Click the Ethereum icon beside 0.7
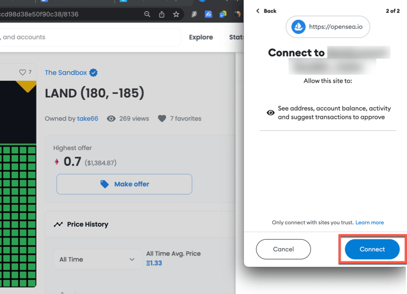This screenshot has width=407, height=294. point(56,162)
